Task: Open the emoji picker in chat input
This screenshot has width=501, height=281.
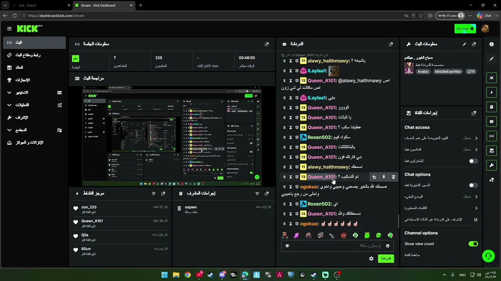Action: [388, 245]
